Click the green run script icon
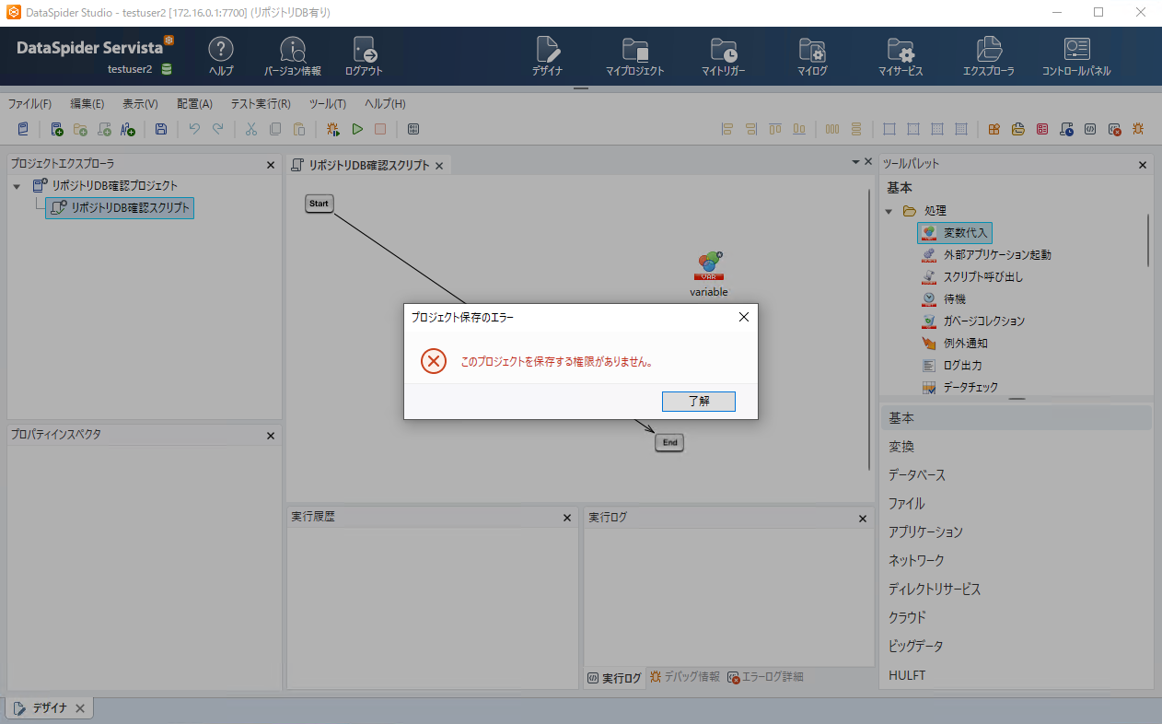Image resolution: width=1162 pixels, height=724 pixels. 357,130
